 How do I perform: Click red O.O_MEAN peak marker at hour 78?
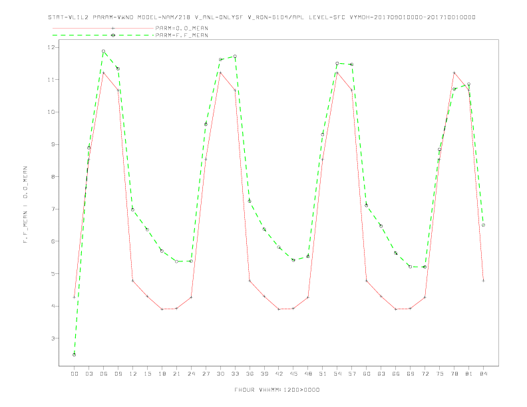(x=454, y=72)
